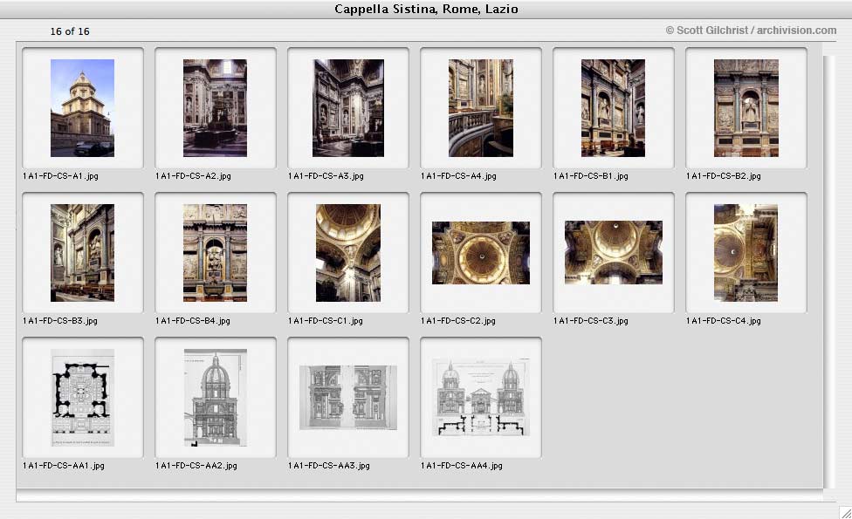The height and width of the screenshot is (519, 852).
Task: Click thumbnail 1A1-FD-CS-C1 dome view
Action: (348, 253)
